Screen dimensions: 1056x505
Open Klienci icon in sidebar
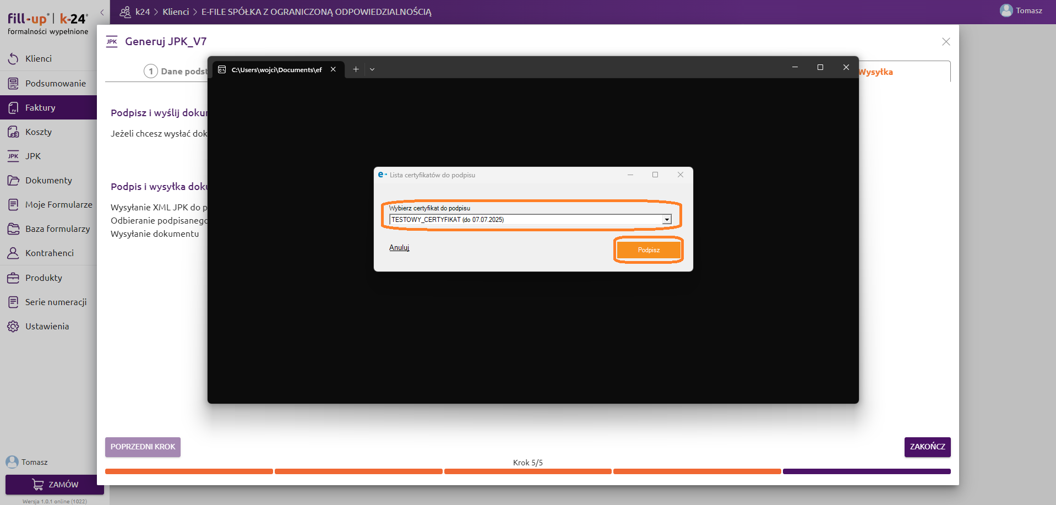click(x=13, y=58)
